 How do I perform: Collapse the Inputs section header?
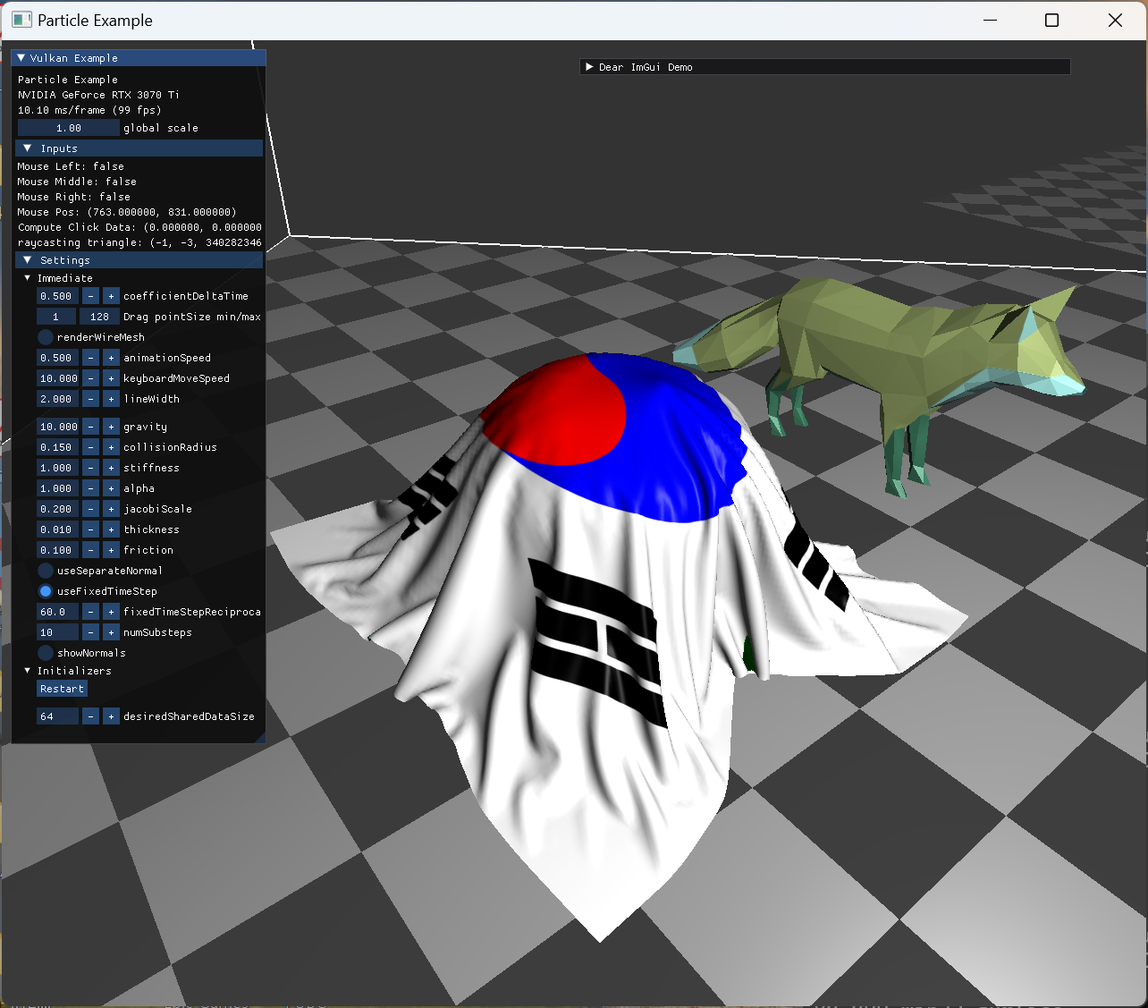click(139, 148)
